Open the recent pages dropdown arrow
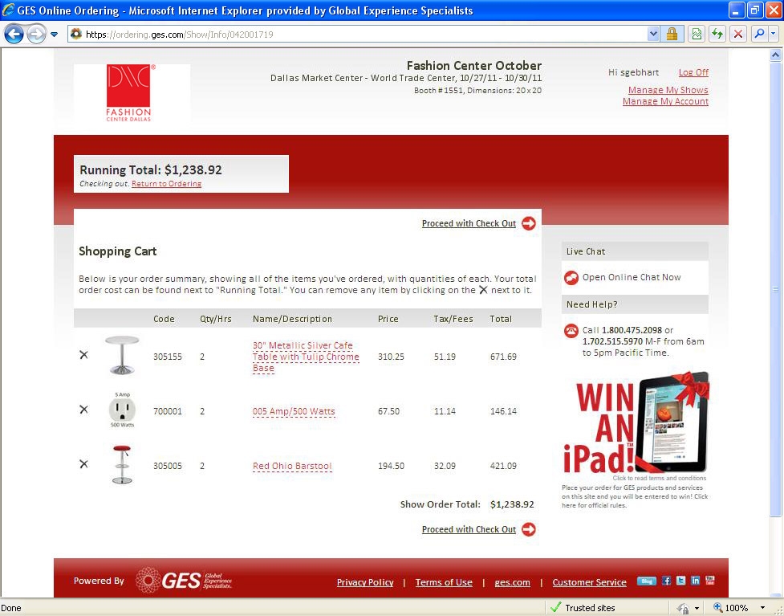784x616 pixels. [x=54, y=35]
